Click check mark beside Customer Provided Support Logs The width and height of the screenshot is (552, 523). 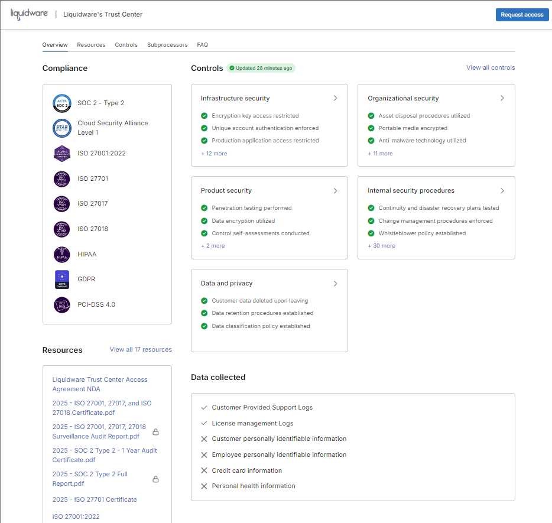pyautogui.click(x=204, y=407)
